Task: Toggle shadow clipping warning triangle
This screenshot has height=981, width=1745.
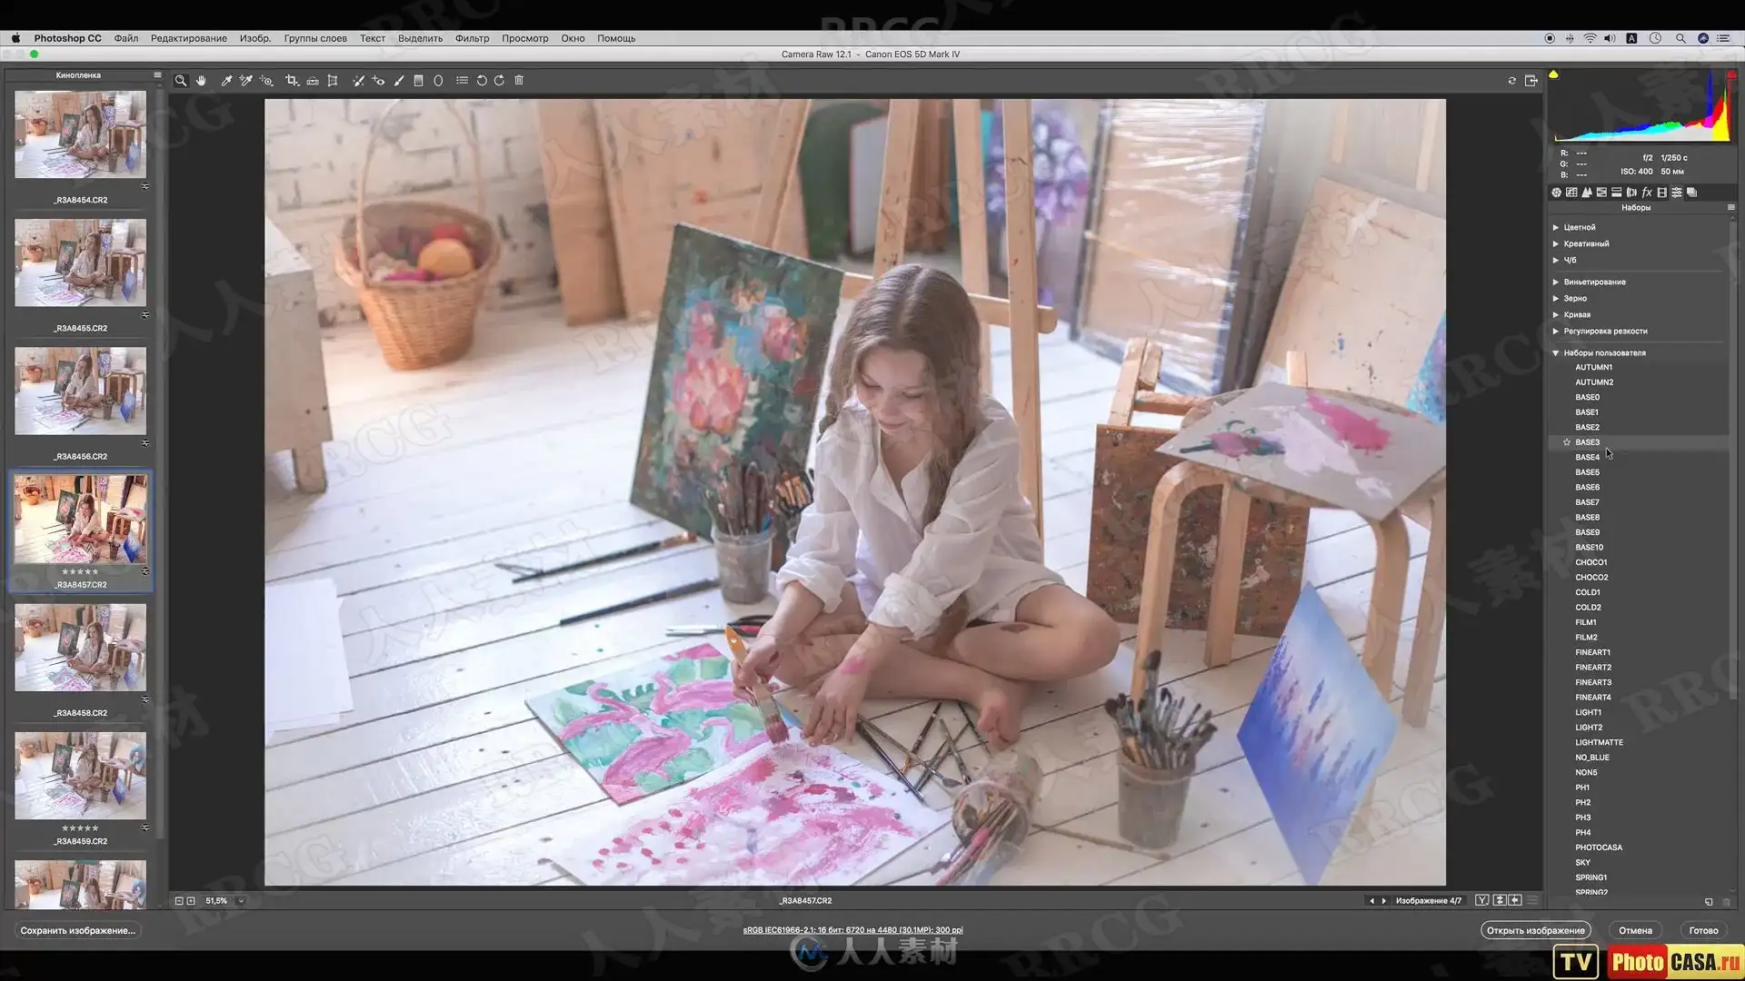Action: [1553, 74]
